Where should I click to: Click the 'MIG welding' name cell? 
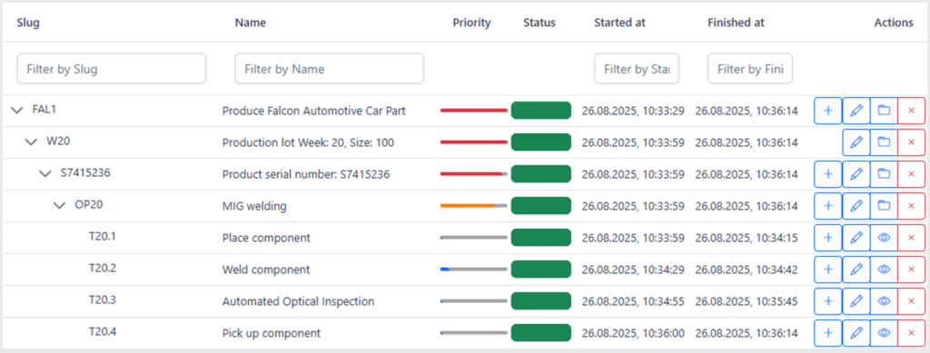(x=254, y=207)
